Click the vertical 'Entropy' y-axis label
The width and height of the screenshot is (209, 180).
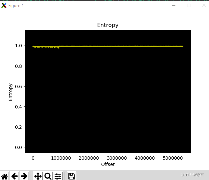tap(10, 92)
